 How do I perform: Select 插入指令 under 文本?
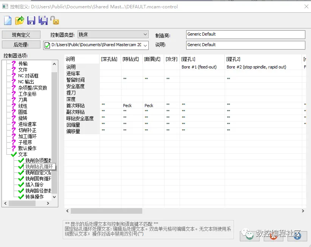[34, 185]
